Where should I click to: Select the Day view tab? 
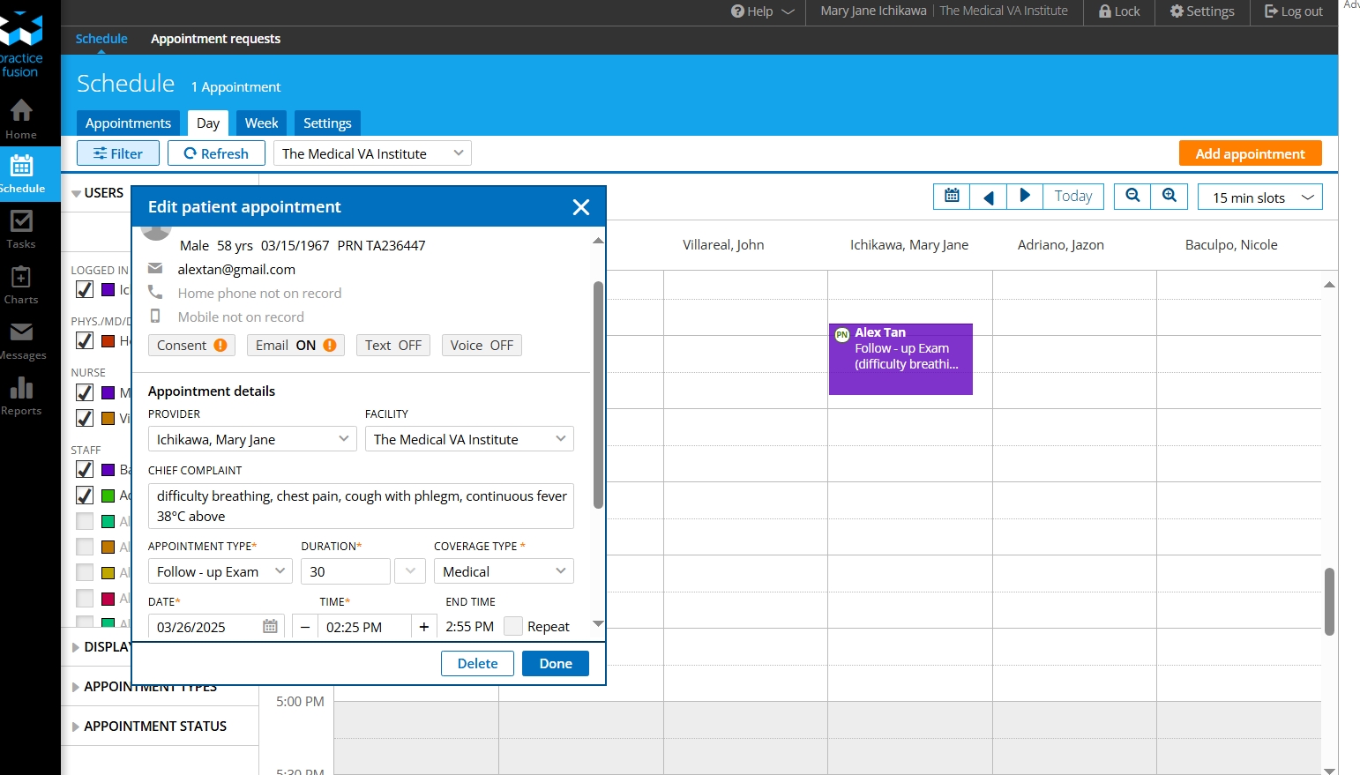[x=208, y=123]
